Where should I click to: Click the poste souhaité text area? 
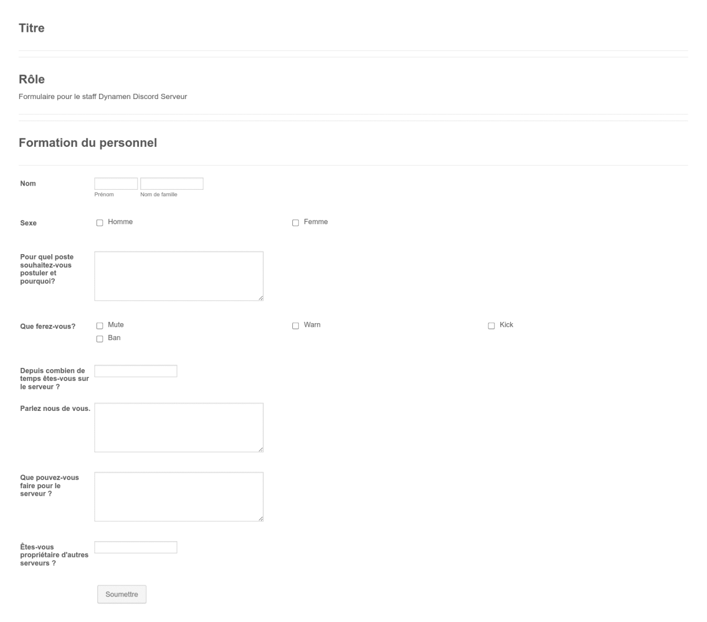click(x=179, y=275)
